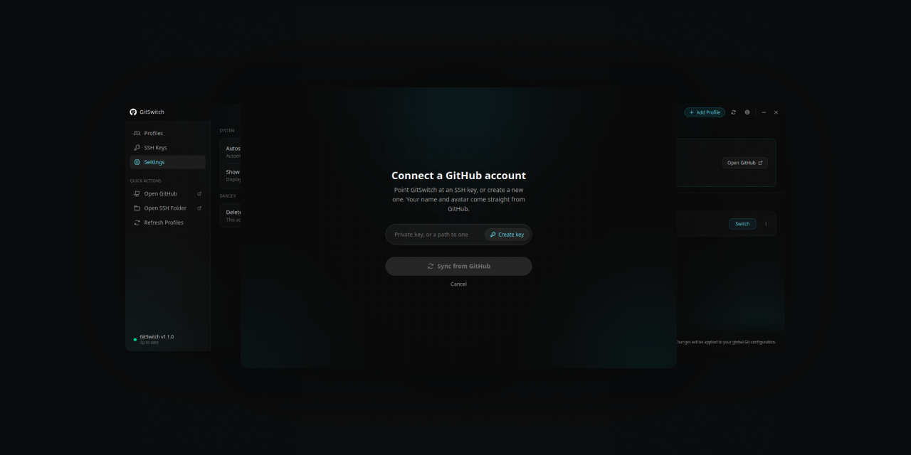Go to SSH Keys section

(167, 148)
